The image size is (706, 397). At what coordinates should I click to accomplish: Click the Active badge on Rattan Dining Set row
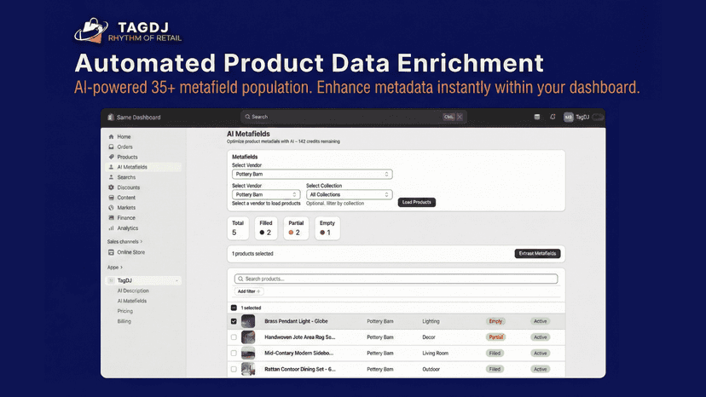[x=541, y=369]
